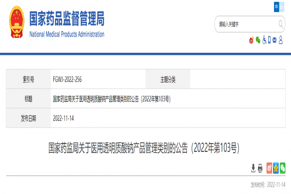Click the 发布时间: 2022-11-14 text
Viewport: 291px width, 194px height.
(x=268, y=185)
